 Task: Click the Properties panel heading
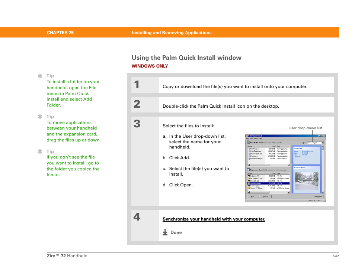298,149
